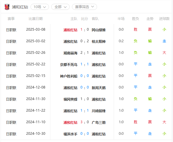Click home team 横滨水手
The height and width of the screenshot is (142, 173).
[x=71, y=134]
